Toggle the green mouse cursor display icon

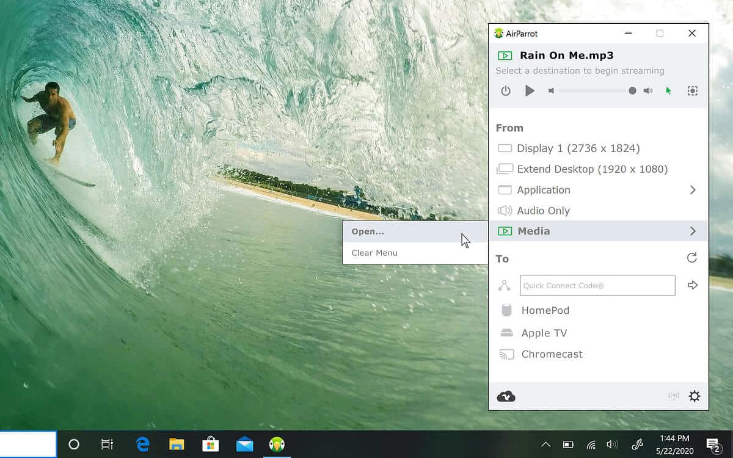coord(668,91)
